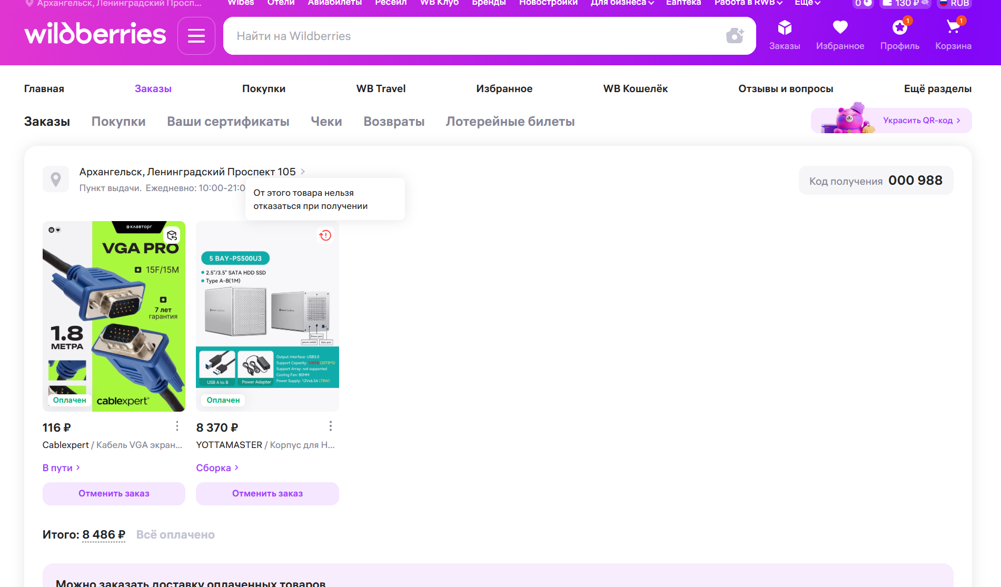Open the Wildberries logo home page
The width and height of the screenshot is (1001, 587).
click(x=95, y=34)
